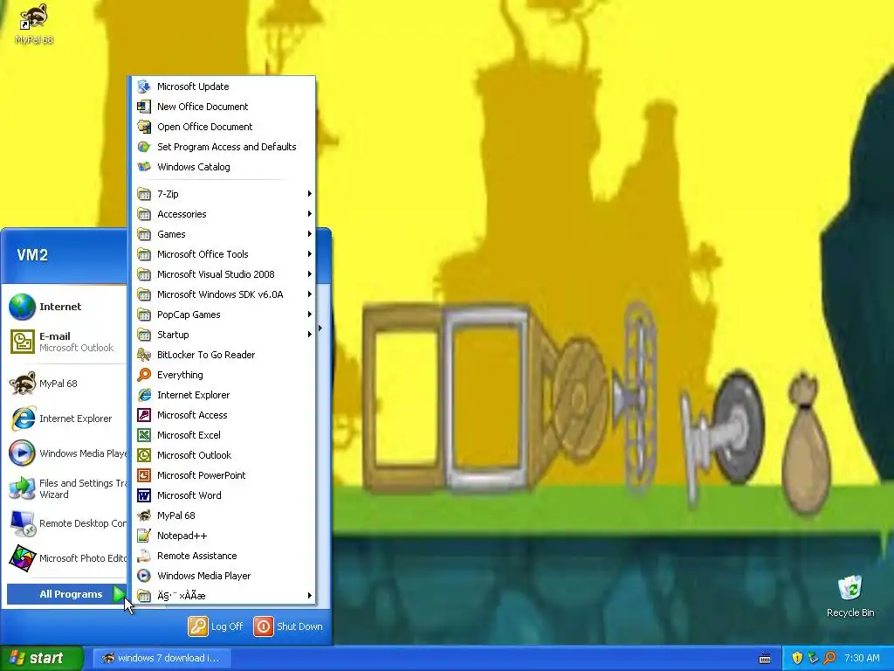Click the security shield icon in system tray

tap(797, 658)
